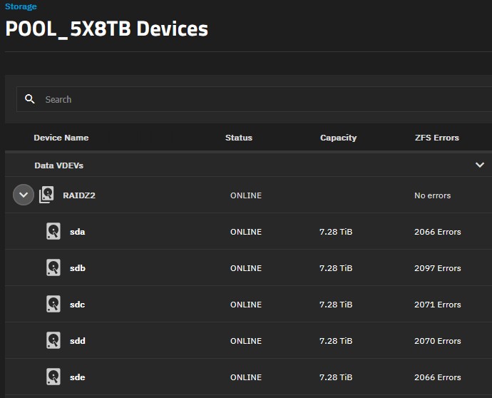Focus the Search devices field
Viewport: 492px width, 398px height.
coord(254,99)
